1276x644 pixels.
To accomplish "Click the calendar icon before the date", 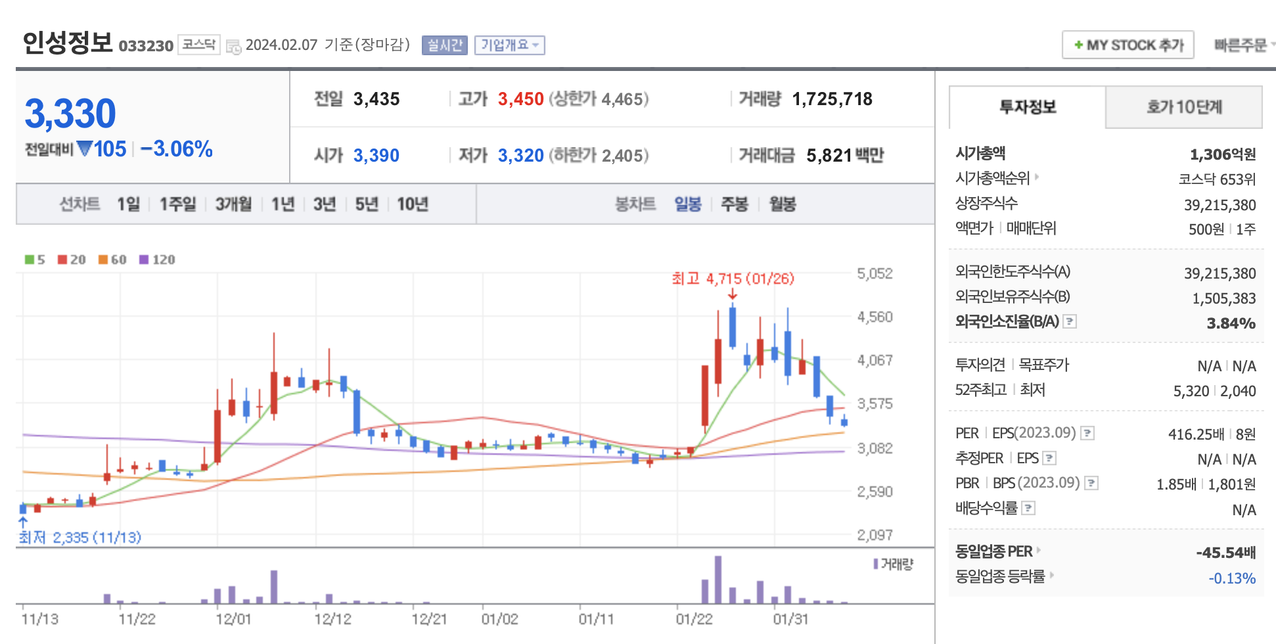I will pos(233,47).
